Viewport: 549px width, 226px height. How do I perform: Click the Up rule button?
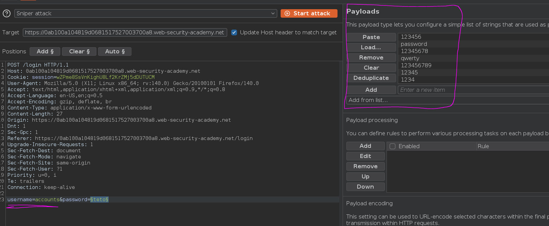[x=365, y=177]
